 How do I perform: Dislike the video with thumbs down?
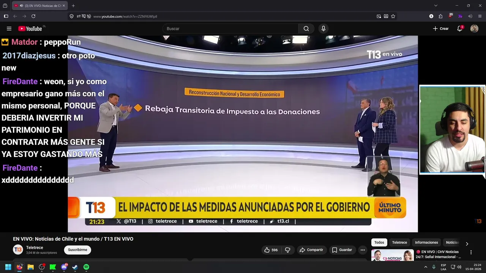[x=287, y=250]
